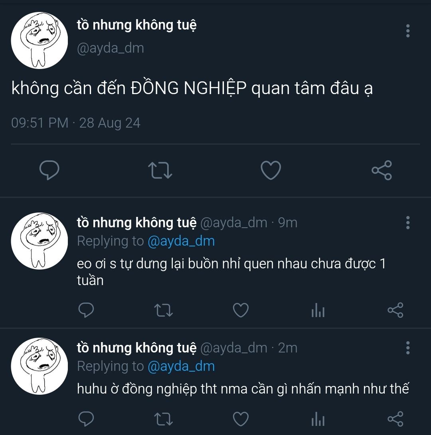This screenshot has height=435, width=431.
Task: Open more options on the 9m reply
Action: pyautogui.click(x=408, y=223)
